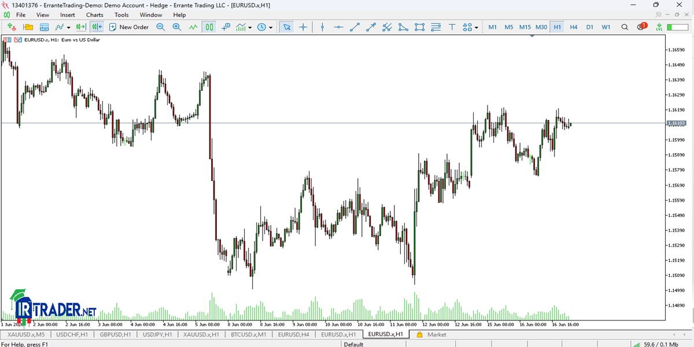Image resolution: width=694 pixels, height=347 pixels.
Task: Select the text label tool
Action: [x=452, y=27]
